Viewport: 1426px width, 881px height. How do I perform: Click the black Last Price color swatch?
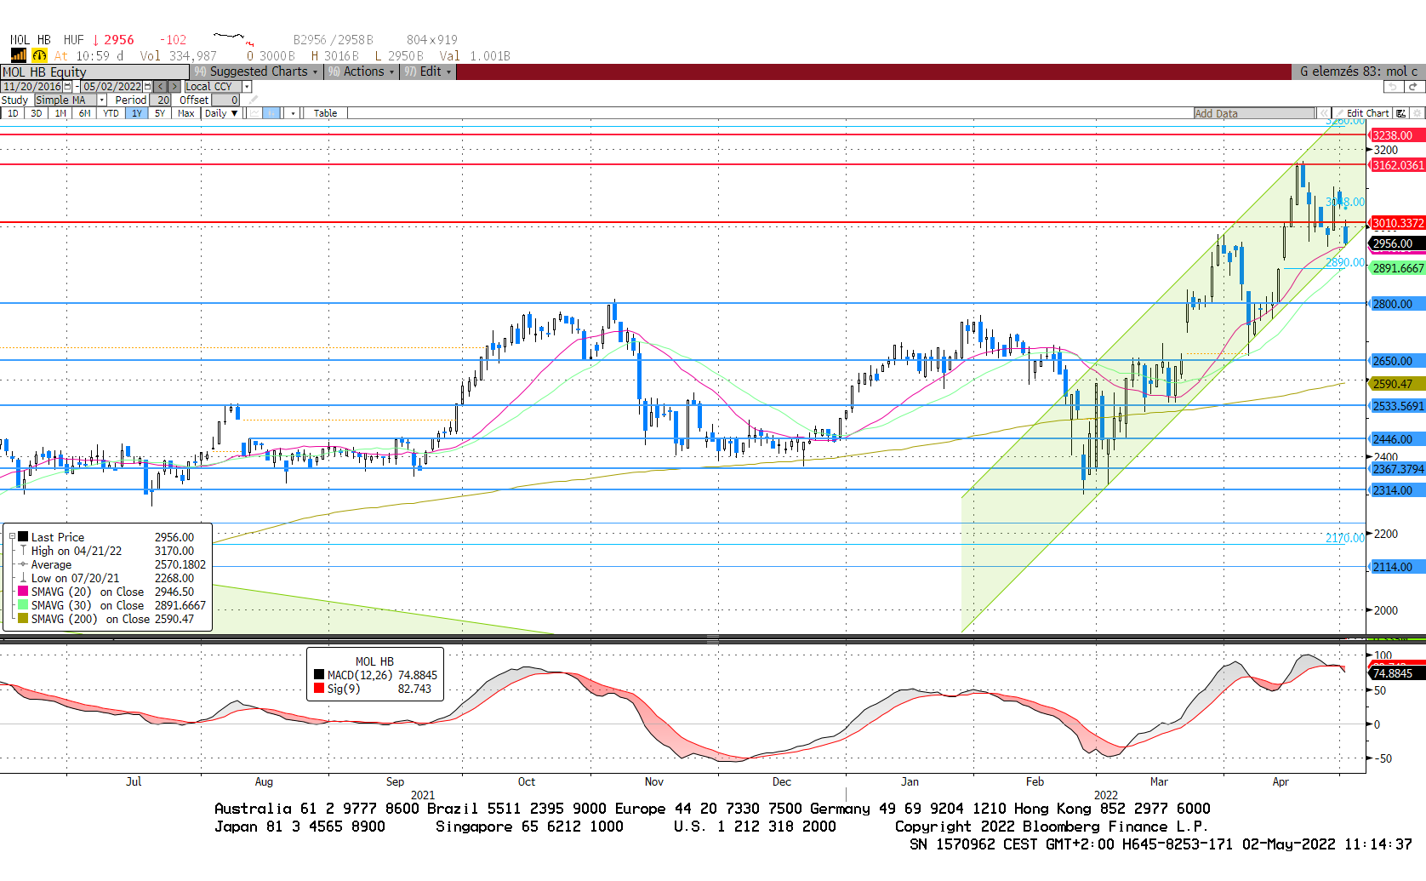[23, 536]
